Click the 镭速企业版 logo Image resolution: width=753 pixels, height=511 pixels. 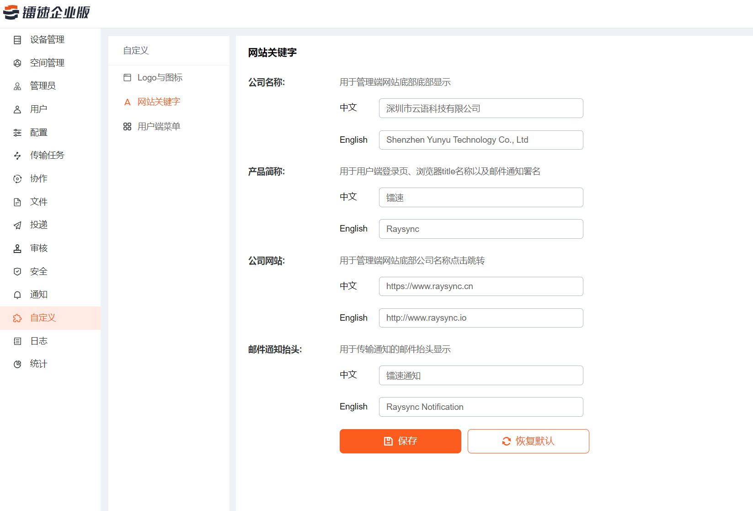point(47,12)
